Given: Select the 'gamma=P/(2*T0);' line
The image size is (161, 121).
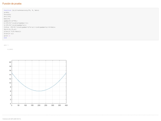Looking at the screenshot, I should point(11,21).
